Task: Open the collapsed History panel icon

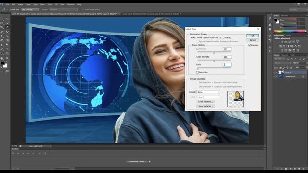Action: pos(270,18)
